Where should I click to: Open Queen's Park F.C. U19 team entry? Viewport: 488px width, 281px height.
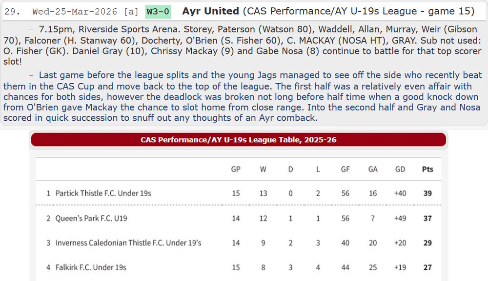coord(91,219)
